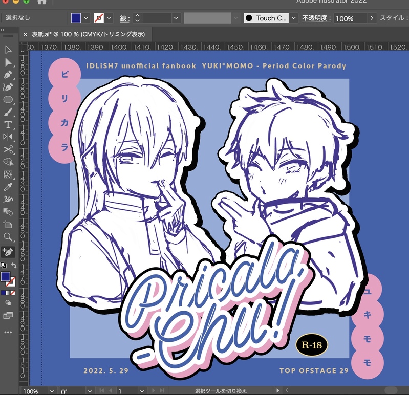The height and width of the screenshot is (395, 409).
Task: Go to first artboard button
Action: pyautogui.click(x=102, y=390)
